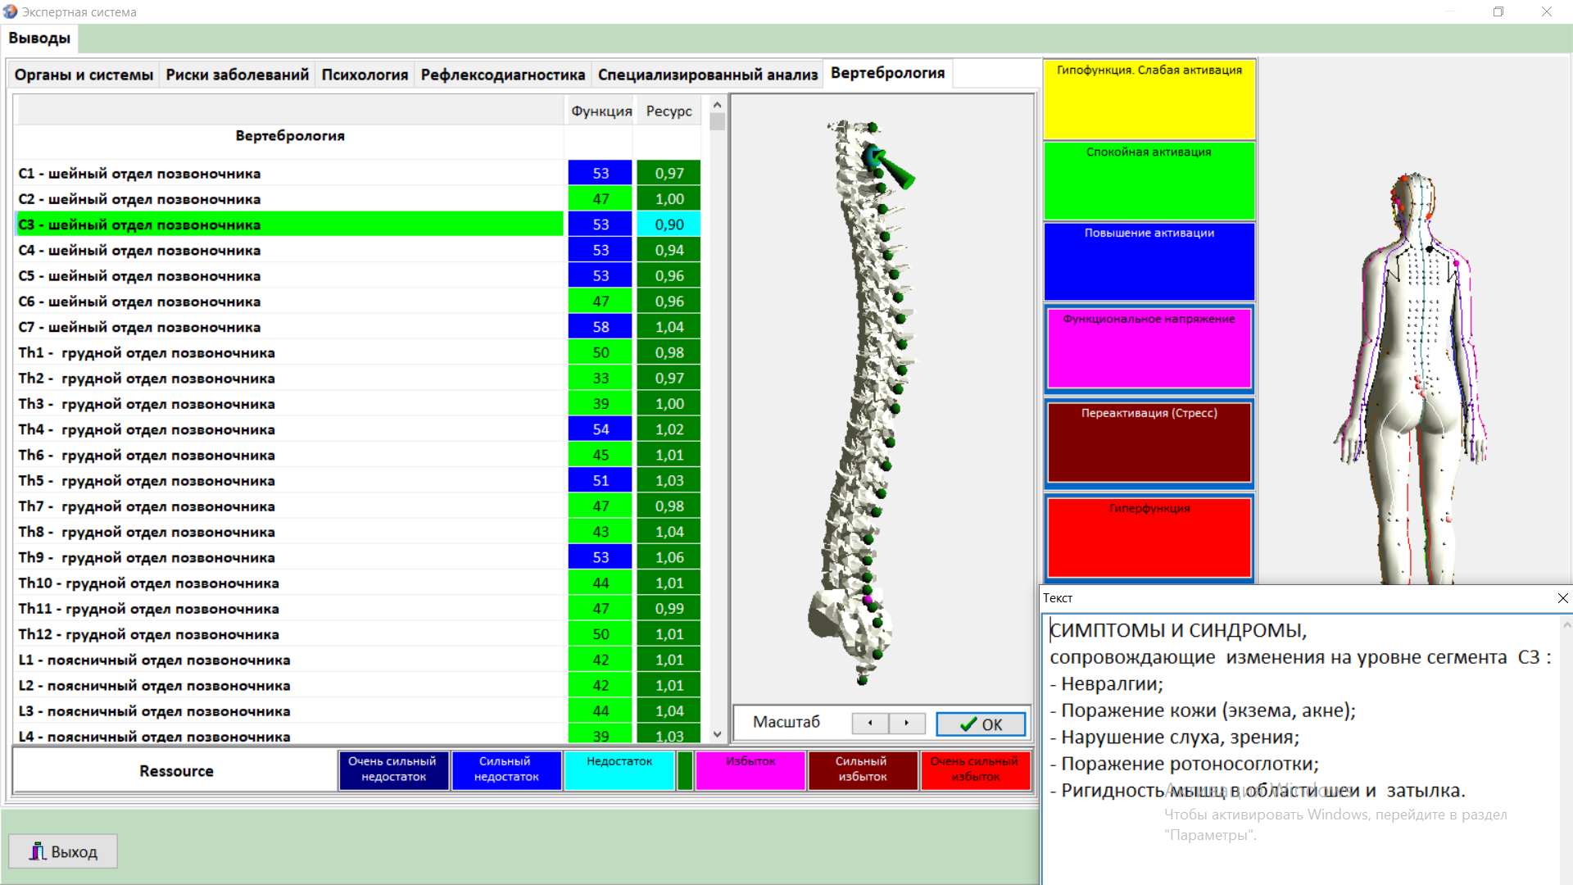Open the Психология tab
Image resolution: width=1573 pixels, height=885 pixels.
[x=365, y=75]
